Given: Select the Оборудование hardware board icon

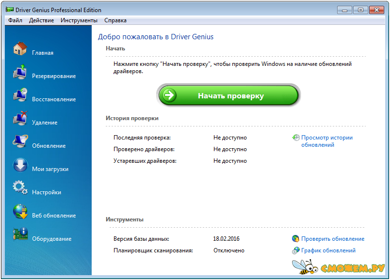Looking at the screenshot, I should [x=20, y=234].
